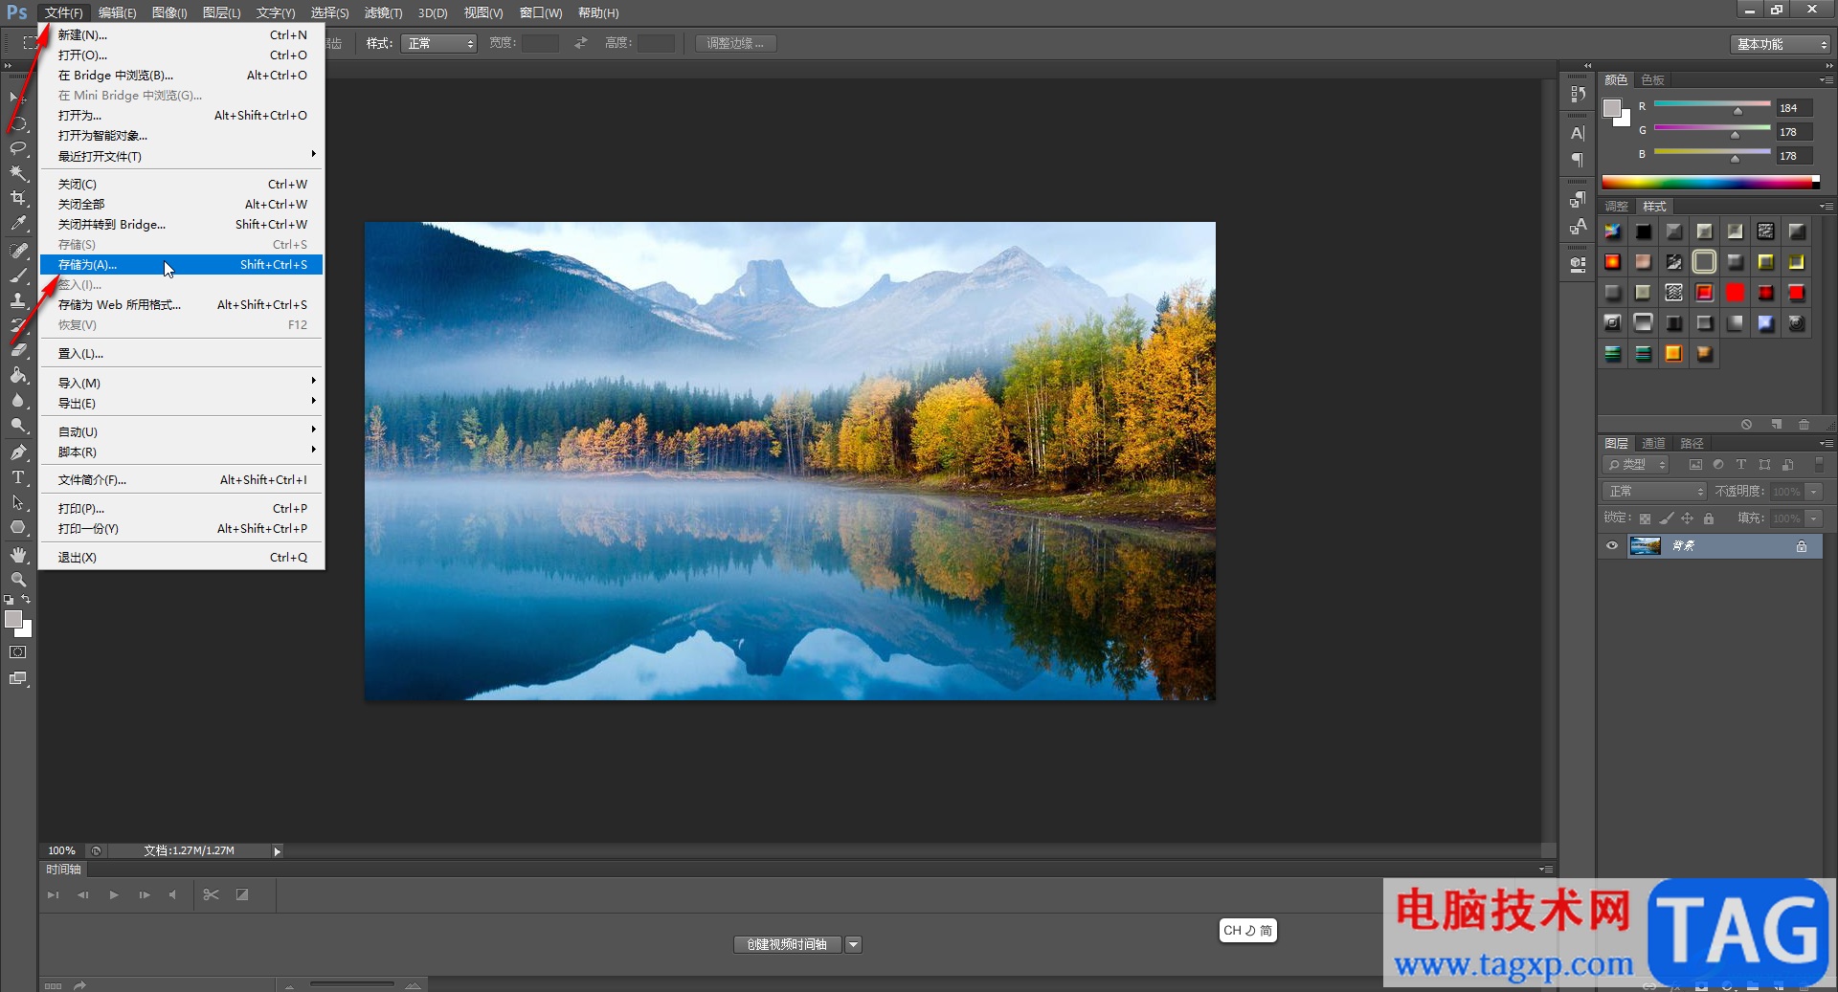Clear style icon in Styles panel

click(1746, 424)
